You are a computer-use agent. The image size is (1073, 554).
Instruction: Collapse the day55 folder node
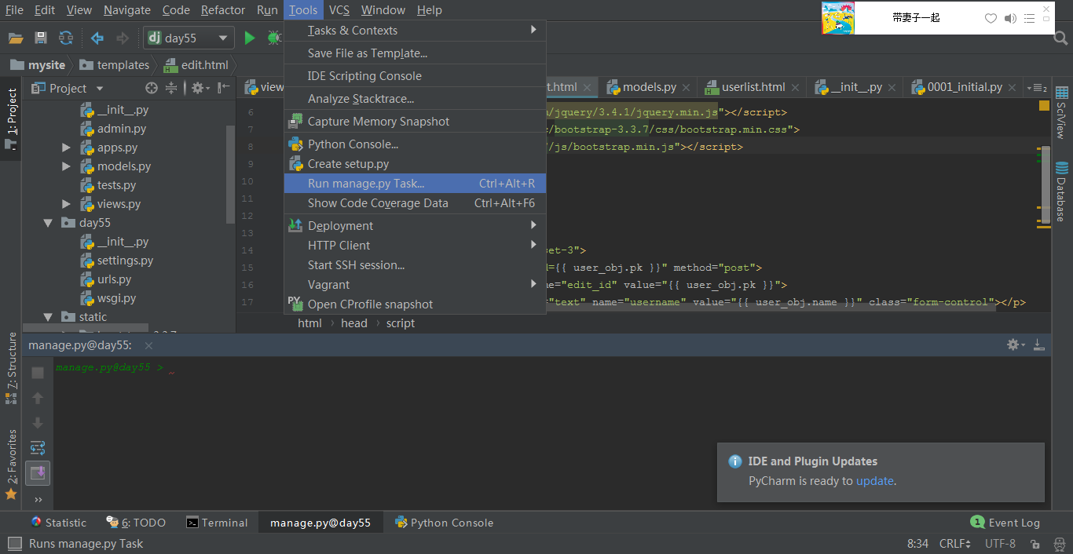[49, 223]
